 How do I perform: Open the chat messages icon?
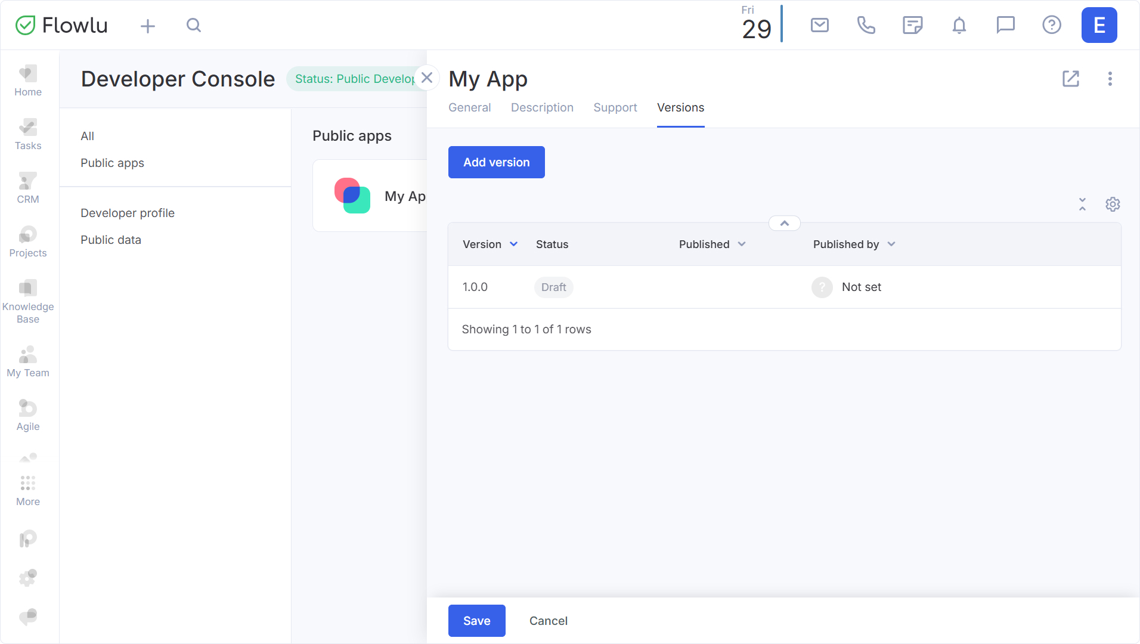1005,25
